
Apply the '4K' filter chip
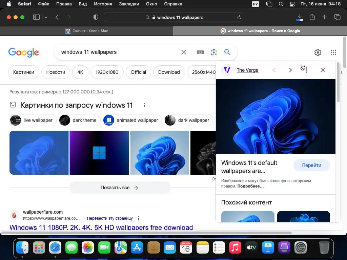(80, 72)
